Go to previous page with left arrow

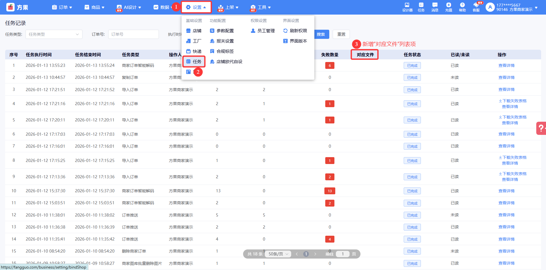(297, 254)
